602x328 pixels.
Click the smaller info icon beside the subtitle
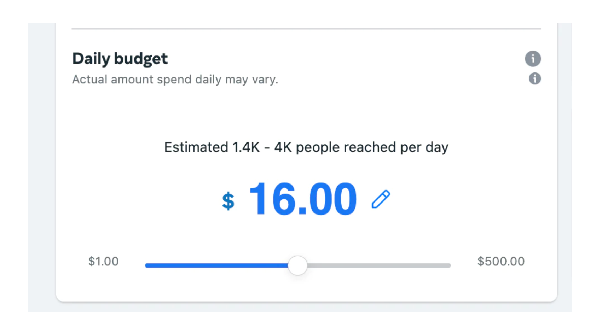534,78
